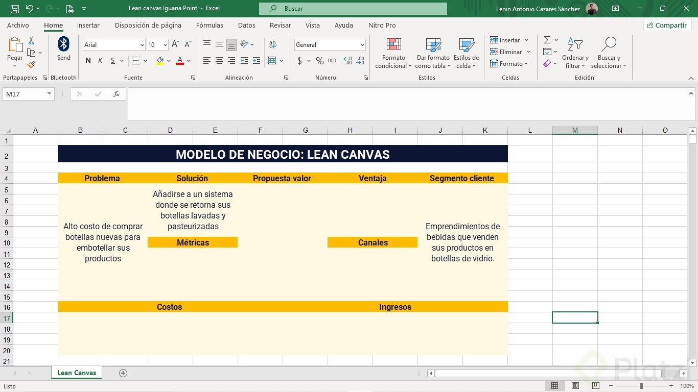Click the Insert Function fx button
Viewport: 698px width, 392px height.
click(x=117, y=94)
